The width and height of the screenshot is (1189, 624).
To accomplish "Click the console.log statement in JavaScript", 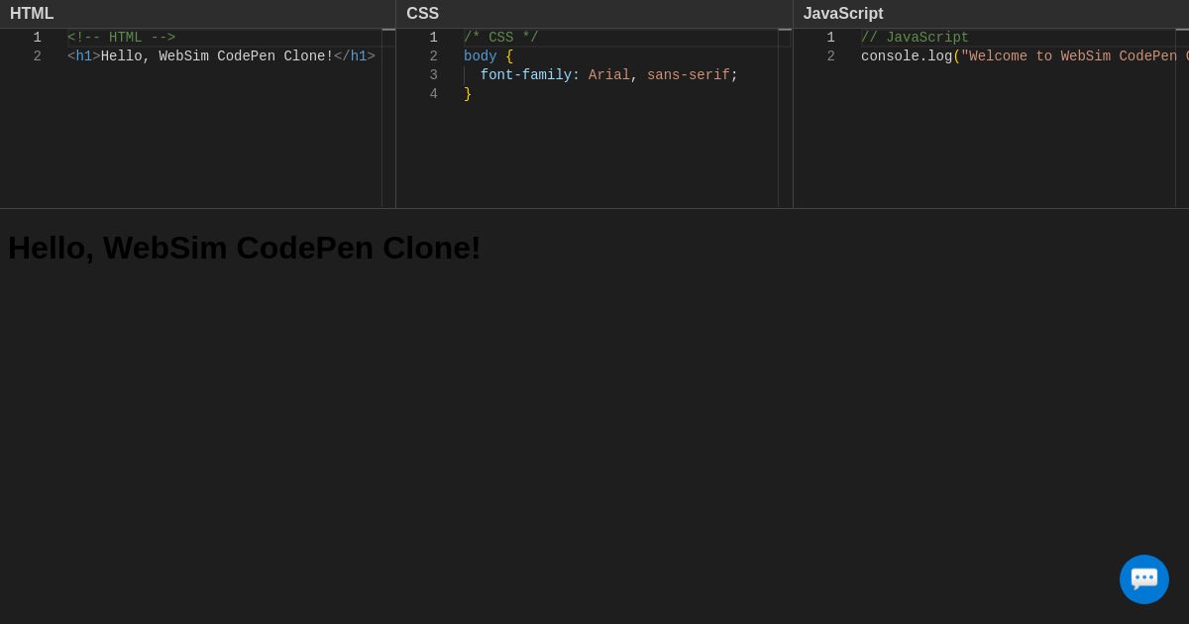I will 907,56.
